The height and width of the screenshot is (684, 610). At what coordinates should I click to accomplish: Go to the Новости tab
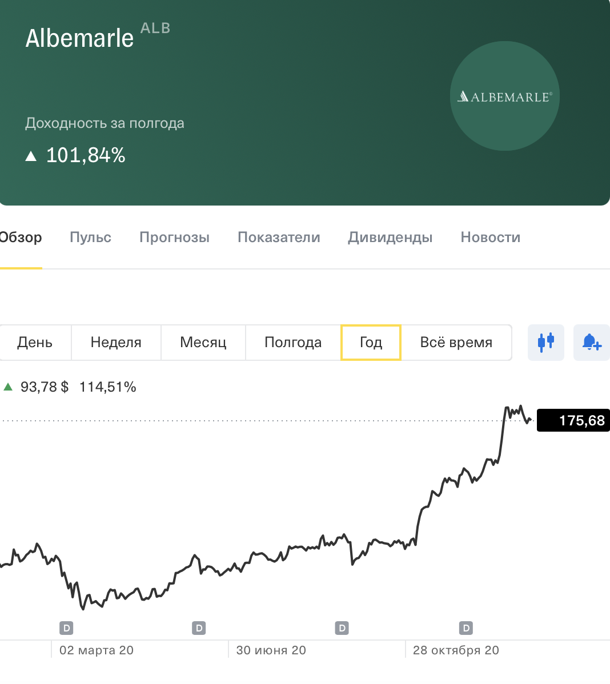[x=490, y=238]
